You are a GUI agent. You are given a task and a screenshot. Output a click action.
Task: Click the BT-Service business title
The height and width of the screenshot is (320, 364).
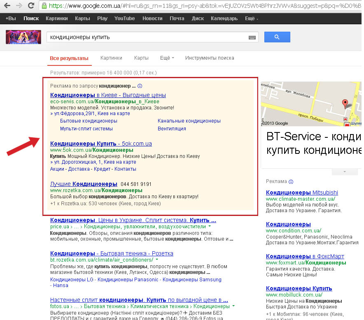[x=314, y=143]
